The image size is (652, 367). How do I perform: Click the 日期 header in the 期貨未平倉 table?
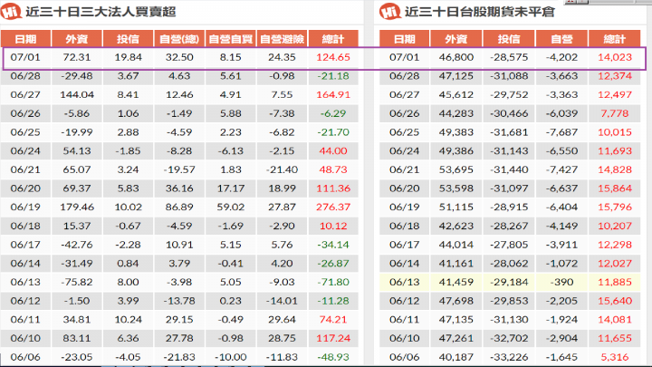(405, 39)
